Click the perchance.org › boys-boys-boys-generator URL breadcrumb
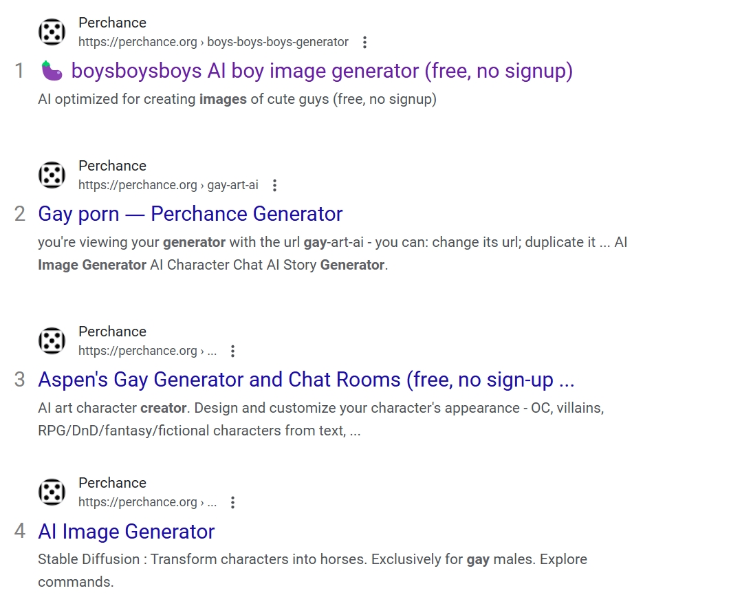Image resolution: width=753 pixels, height=606 pixels. [213, 42]
